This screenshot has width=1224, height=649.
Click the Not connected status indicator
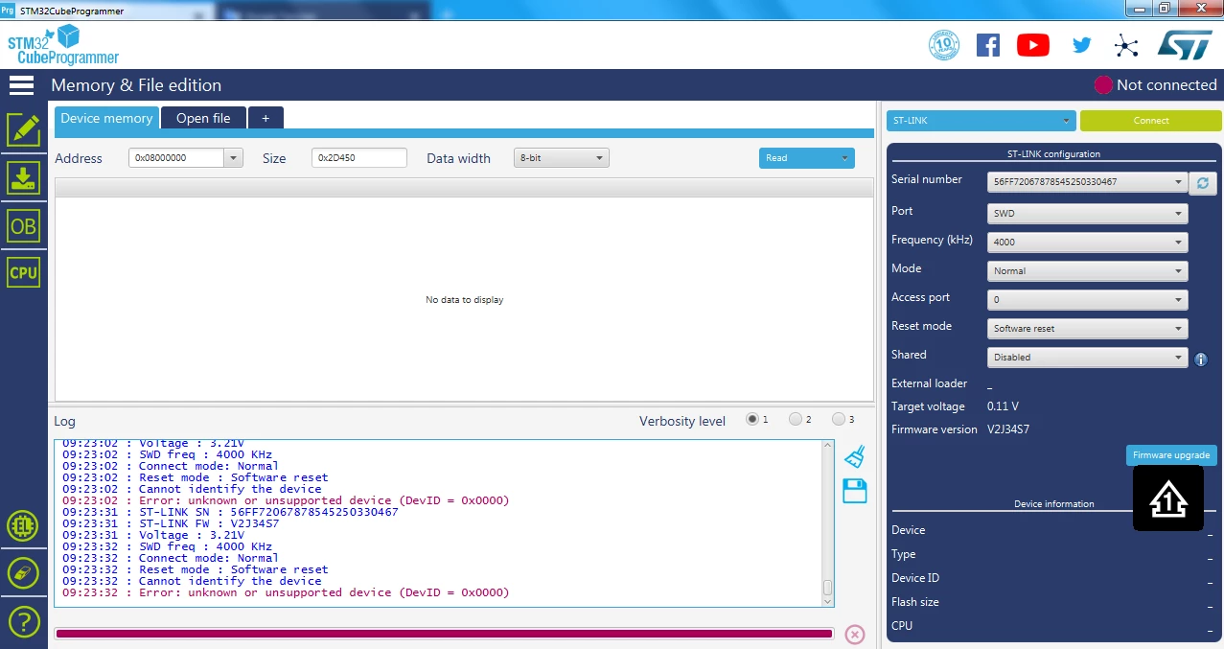(x=1155, y=85)
